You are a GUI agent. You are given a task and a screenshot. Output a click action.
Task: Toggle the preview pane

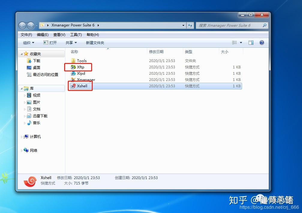[x=251, y=42]
